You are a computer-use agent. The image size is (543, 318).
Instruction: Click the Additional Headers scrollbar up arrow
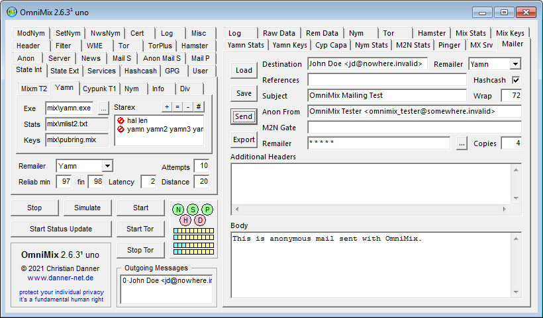pos(516,170)
